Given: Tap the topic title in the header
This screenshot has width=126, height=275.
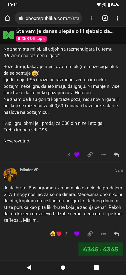Looking at the screenshot, I should (x=65, y=31).
